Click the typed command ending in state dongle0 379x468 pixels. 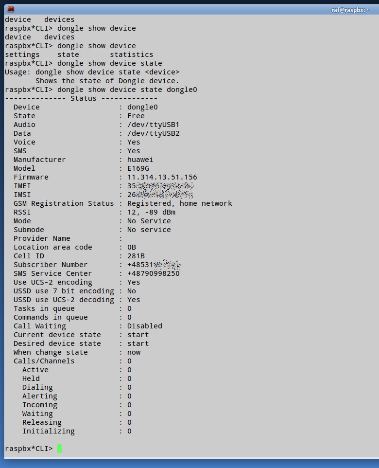pyautogui.click(x=127, y=90)
